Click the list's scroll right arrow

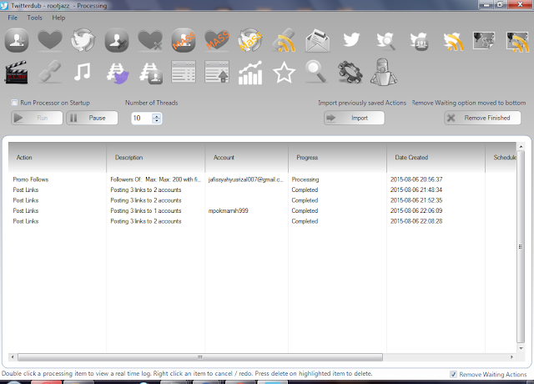pos(511,357)
